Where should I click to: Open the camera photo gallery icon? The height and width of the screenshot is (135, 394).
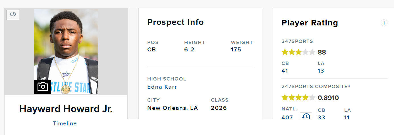(43, 87)
